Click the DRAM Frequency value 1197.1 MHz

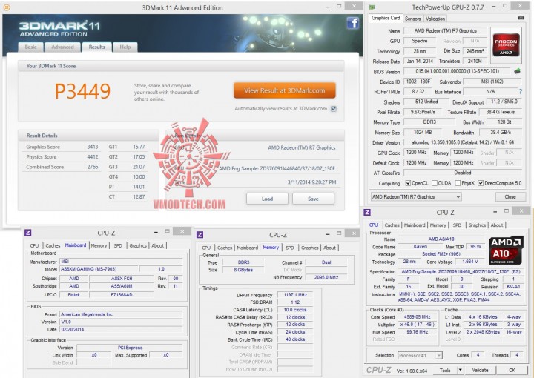click(x=295, y=295)
